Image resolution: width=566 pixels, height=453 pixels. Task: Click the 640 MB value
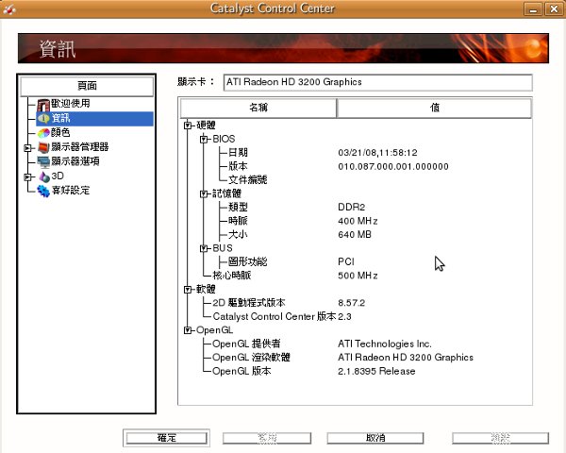355,235
